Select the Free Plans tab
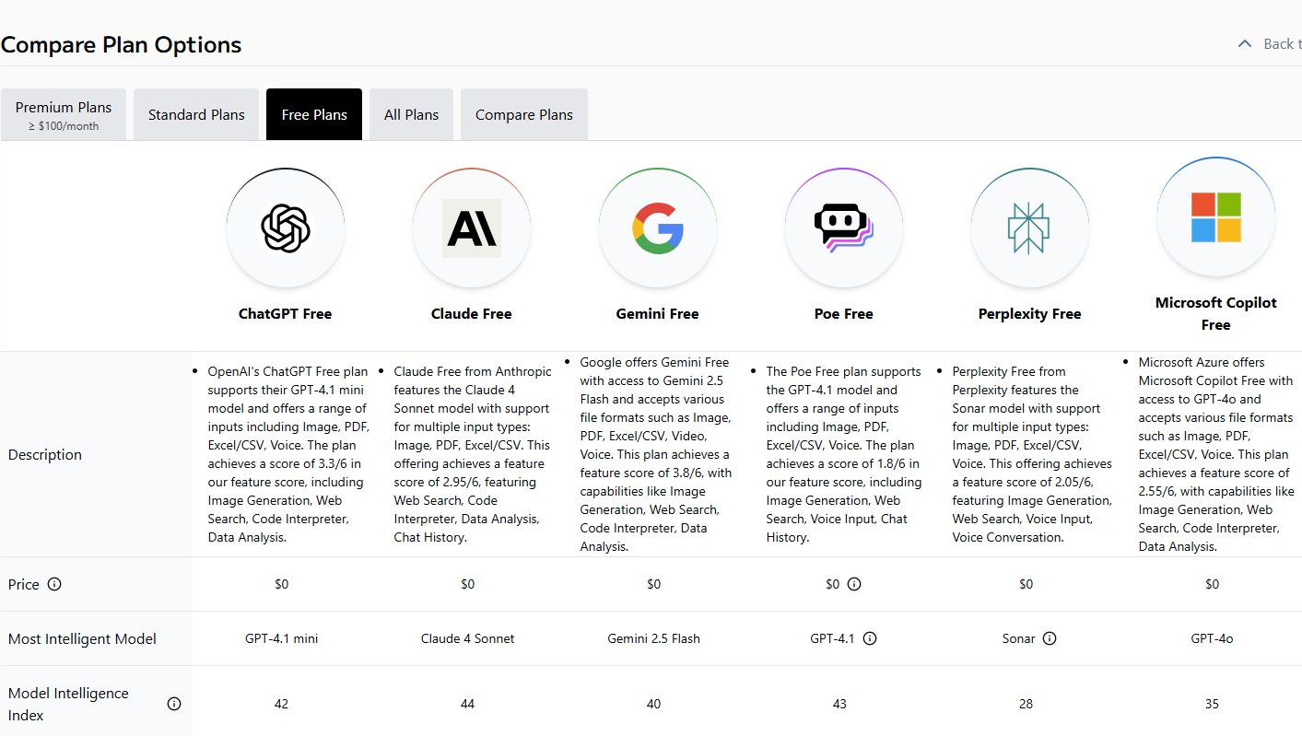1302x736 pixels. [314, 115]
